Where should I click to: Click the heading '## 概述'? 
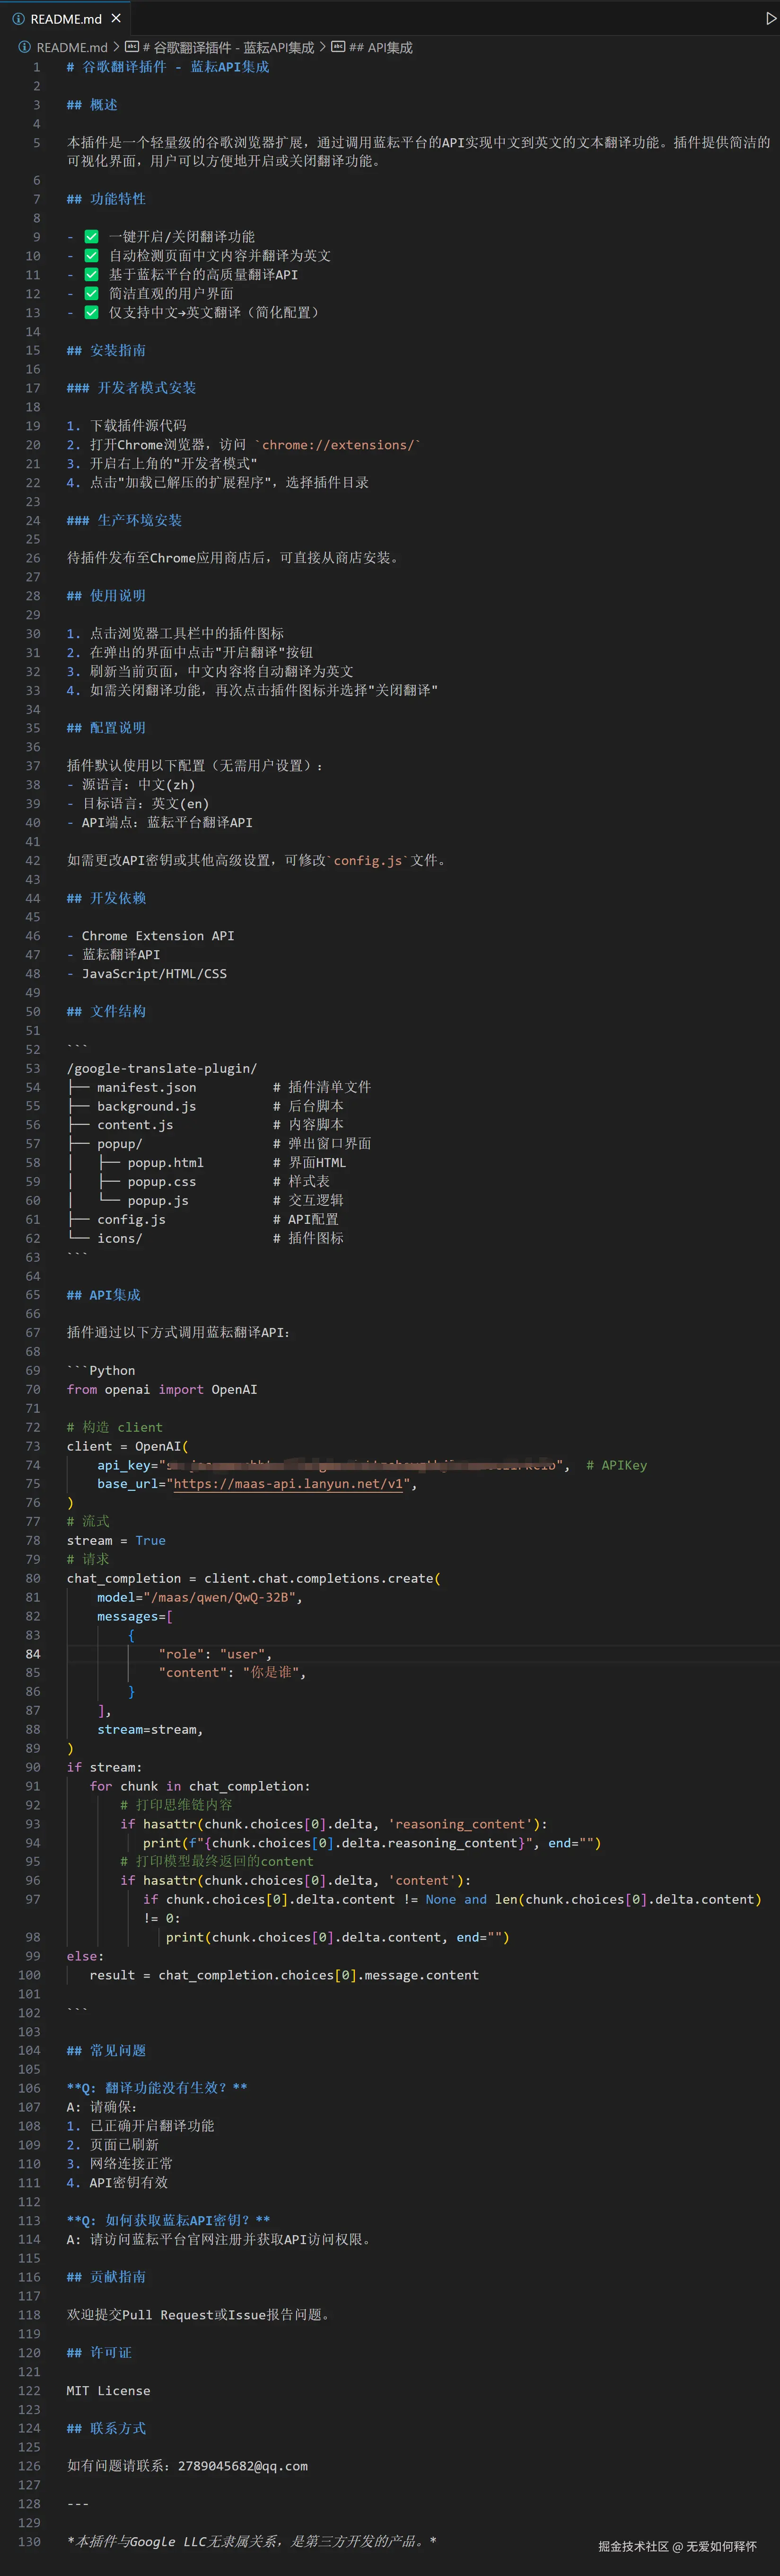tap(92, 105)
